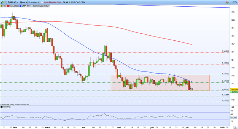238x129 pixels.
Task: Click the 1,45444 support level label
Action: pyautogui.click(x=225, y=95)
